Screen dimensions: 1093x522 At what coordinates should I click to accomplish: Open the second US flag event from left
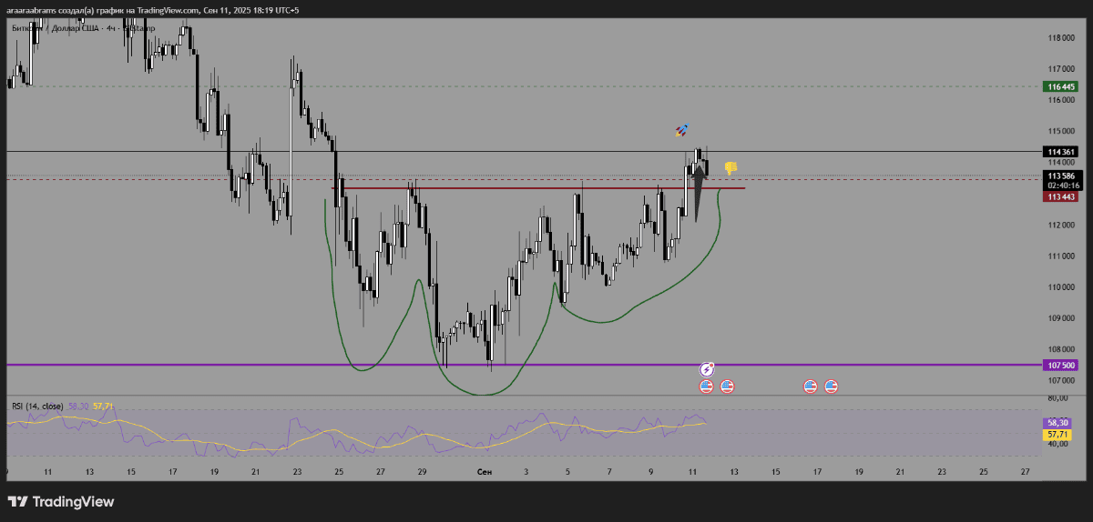coord(727,386)
